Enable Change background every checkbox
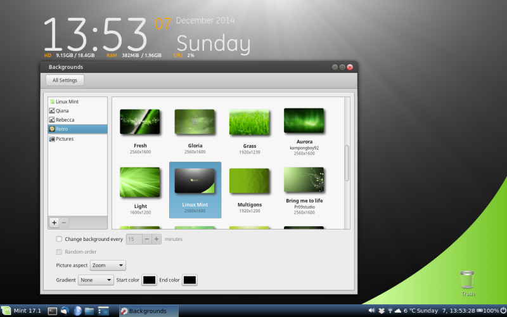The height and width of the screenshot is (317, 507). coord(59,239)
